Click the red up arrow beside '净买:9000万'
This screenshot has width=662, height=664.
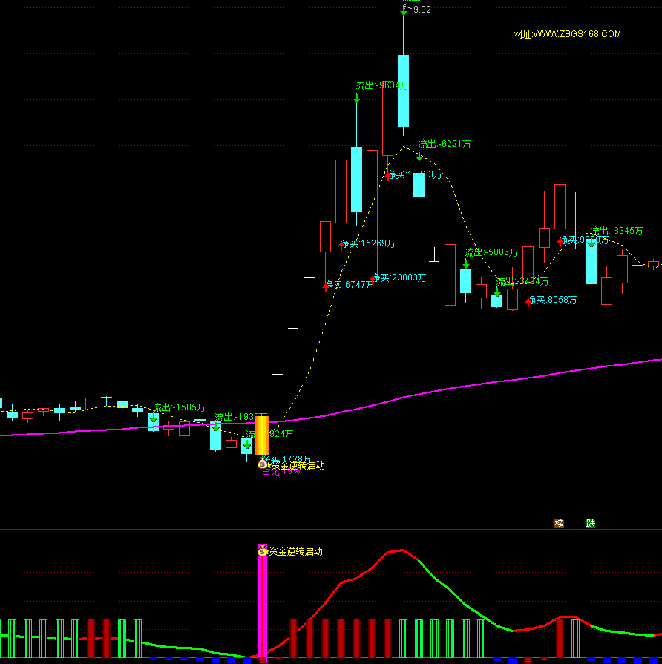[x=560, y=242]
